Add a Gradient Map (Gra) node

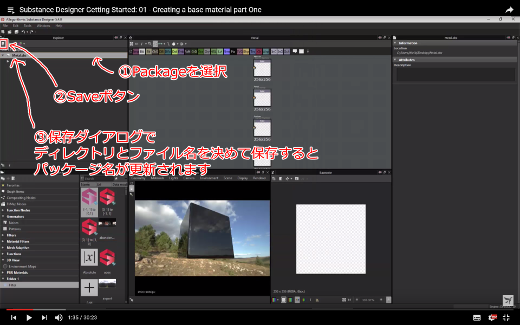[x=200, y=52]
